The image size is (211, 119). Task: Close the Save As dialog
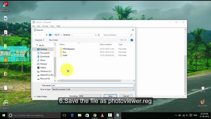coord(133,30)
